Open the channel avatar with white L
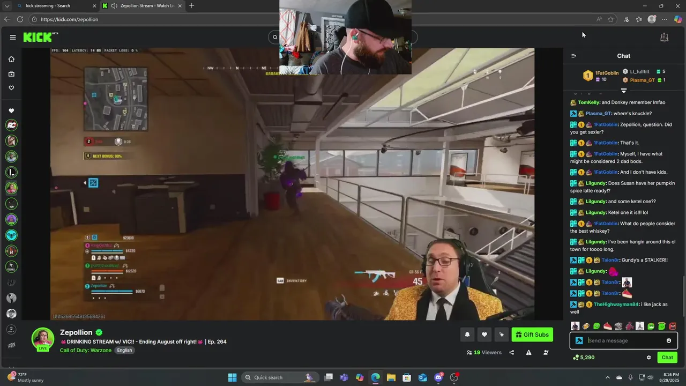686x386 pixels. 11,172
